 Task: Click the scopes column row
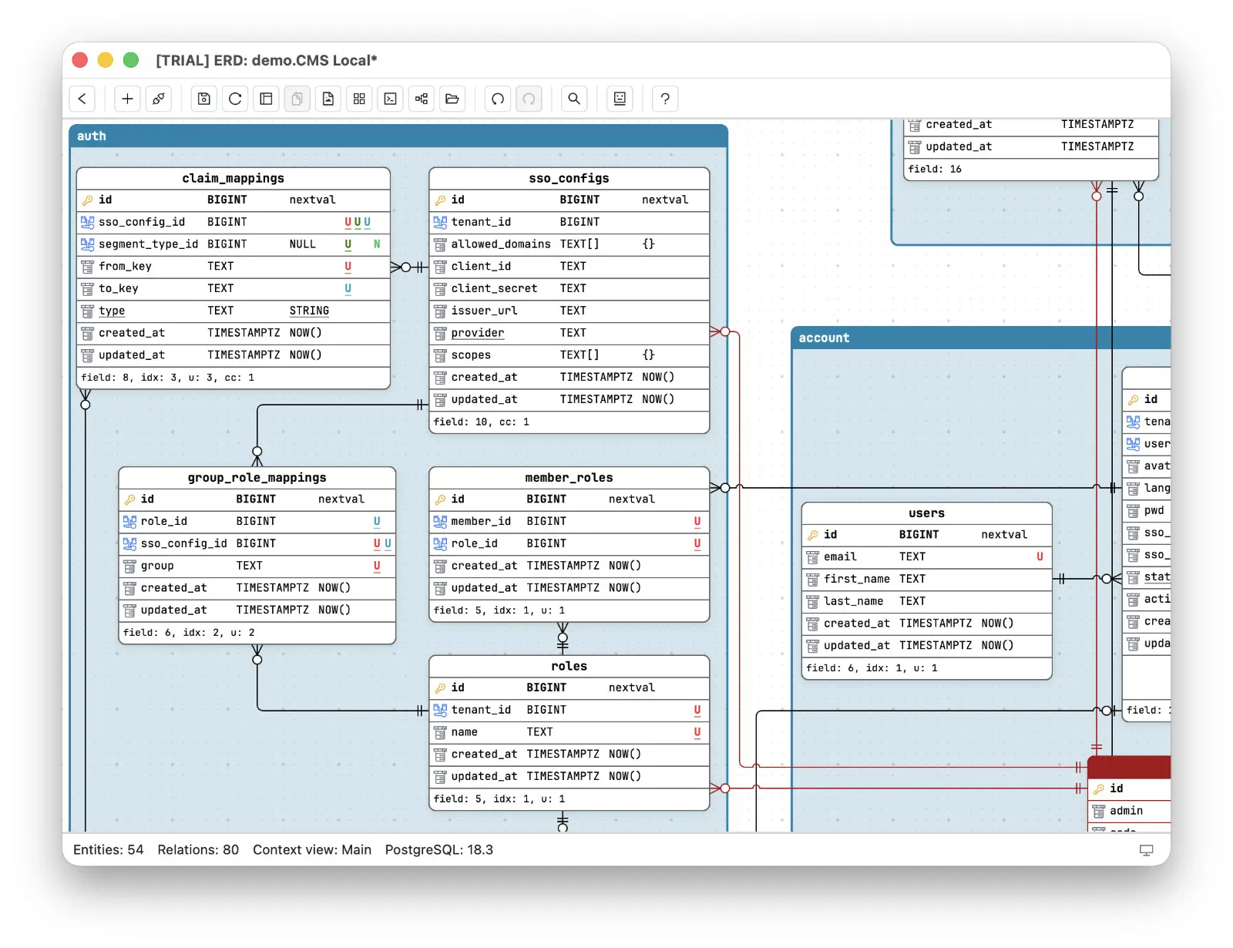(x=569, y=355)
